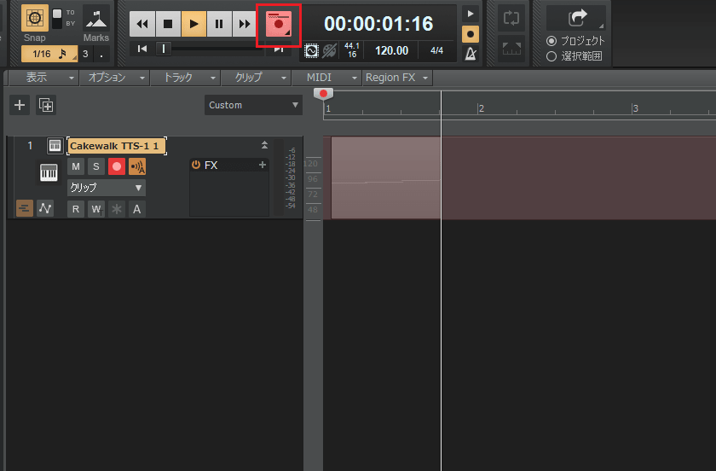This screenshot has height=471, width=716.
Task: Open the Region FX menu
Action: (396, 78)
